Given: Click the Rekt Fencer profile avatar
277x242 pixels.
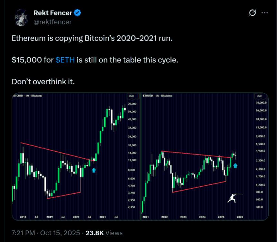Looking at the screenshot, I should [x=20, y=18].
